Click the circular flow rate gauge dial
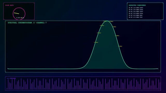Viewport: 166px width, 93px height. [19, 14]
